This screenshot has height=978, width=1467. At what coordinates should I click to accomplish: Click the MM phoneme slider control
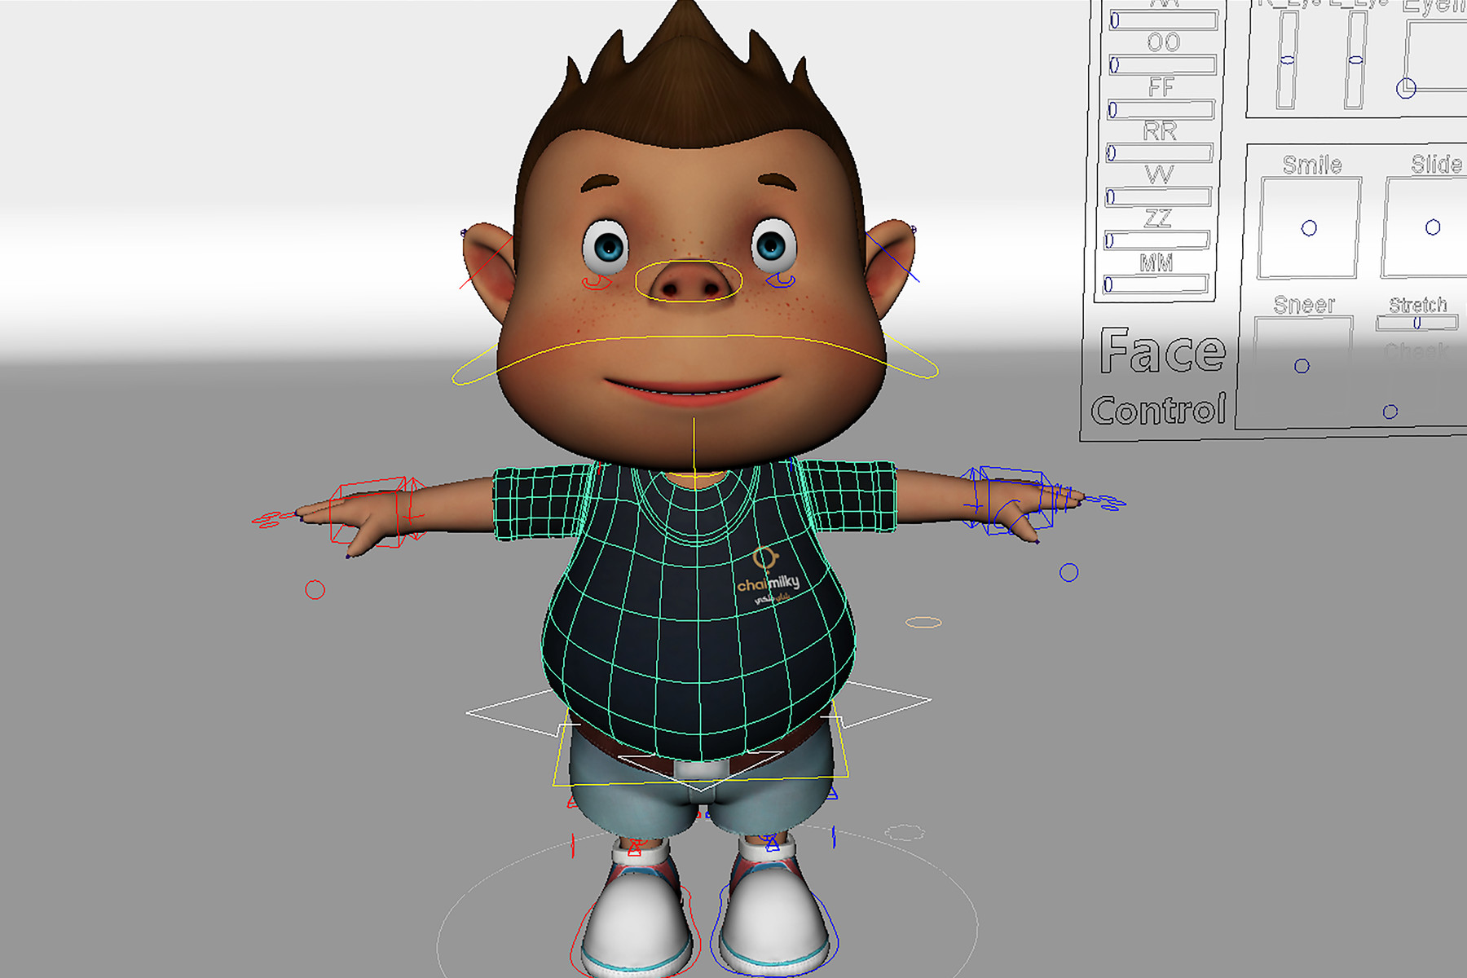coord(1109,284)
